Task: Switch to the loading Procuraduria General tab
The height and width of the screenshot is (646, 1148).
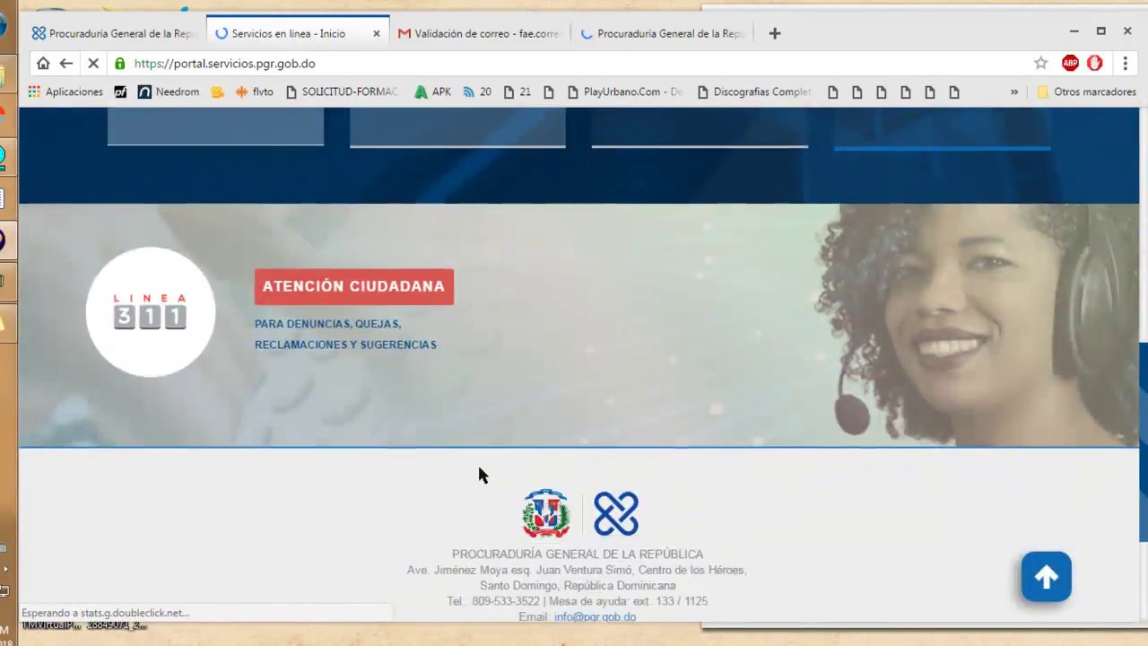Action: (662, 33)
